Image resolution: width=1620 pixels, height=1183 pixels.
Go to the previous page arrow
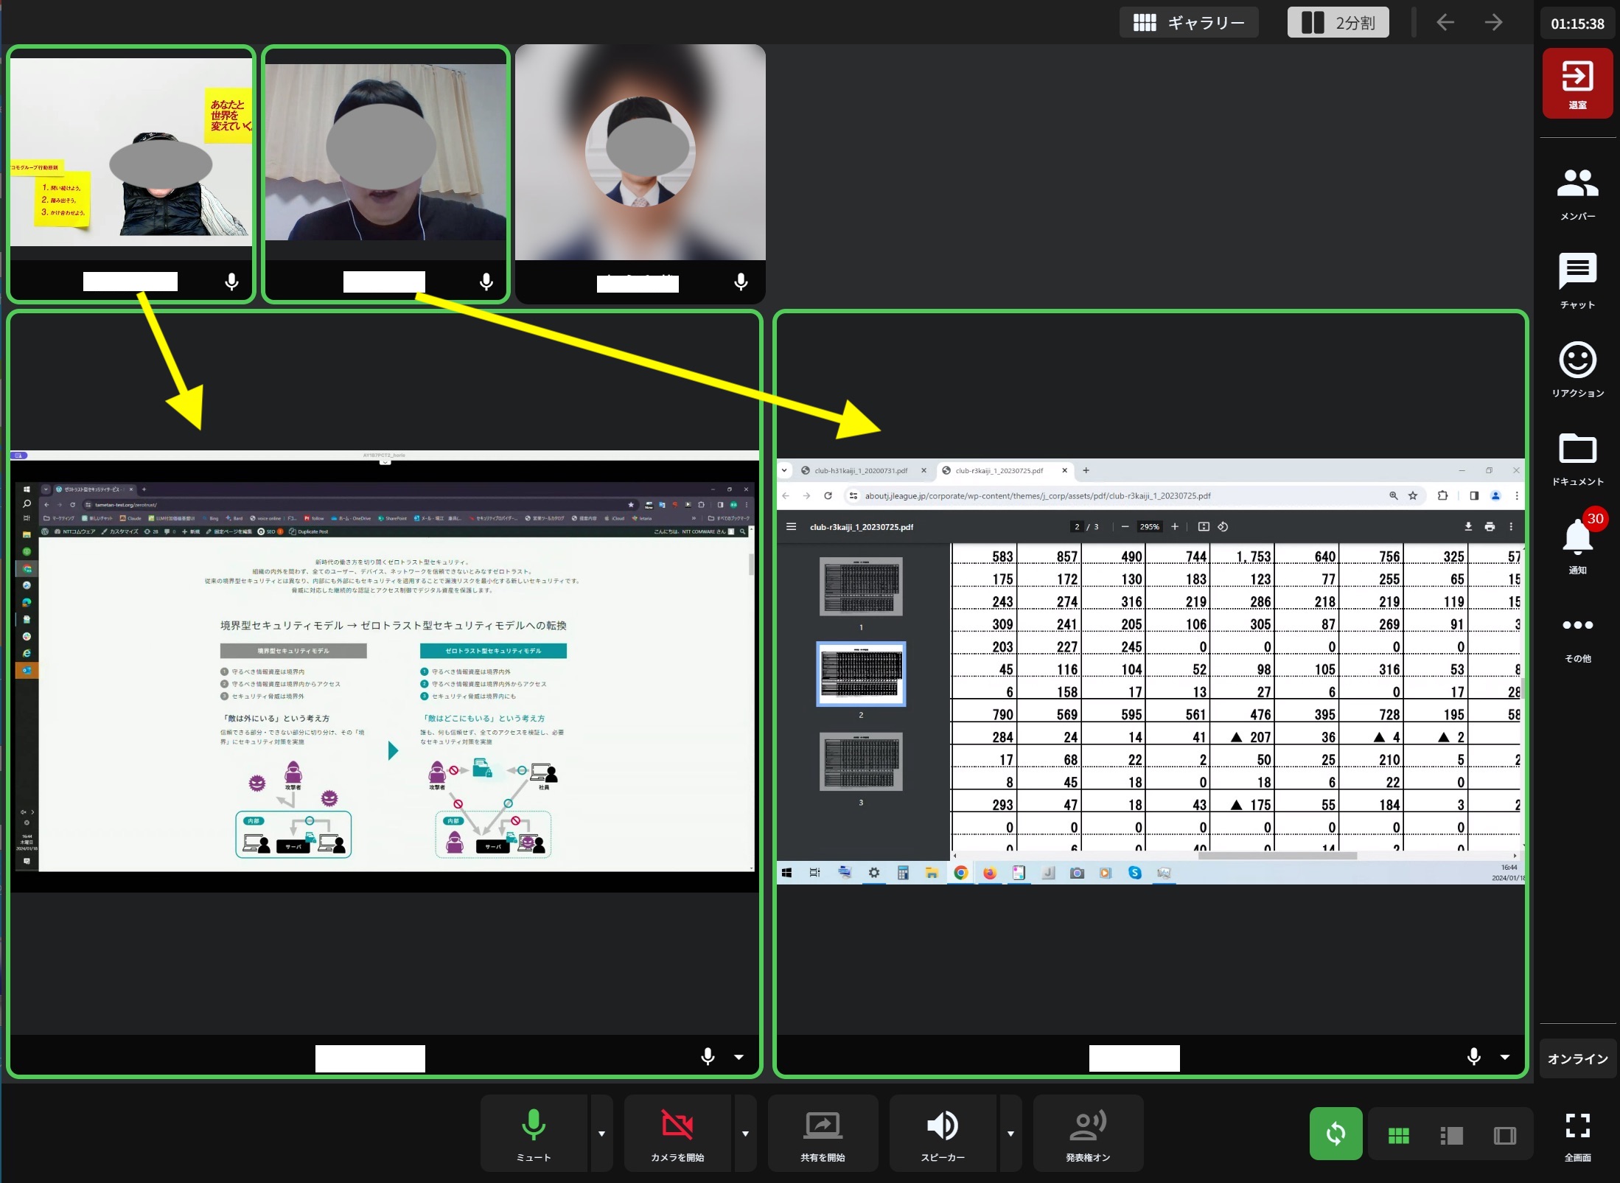coord(1445,23)
